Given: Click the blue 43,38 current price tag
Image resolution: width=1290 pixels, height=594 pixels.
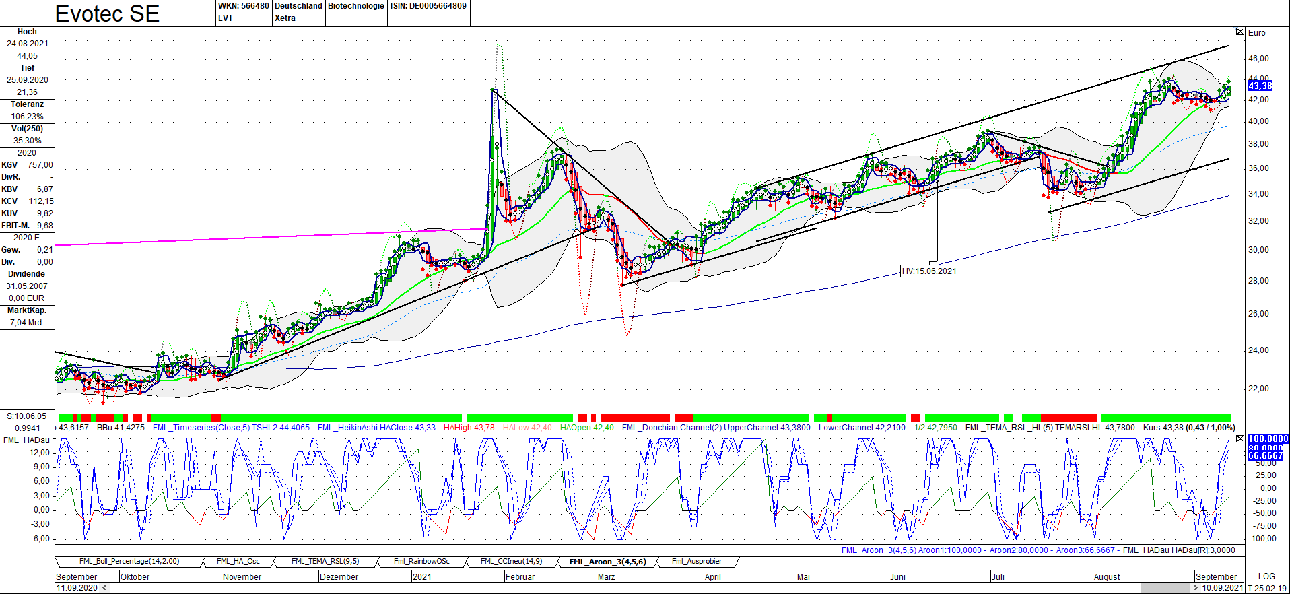Looking at the screenshot, I should [1260, 86].
